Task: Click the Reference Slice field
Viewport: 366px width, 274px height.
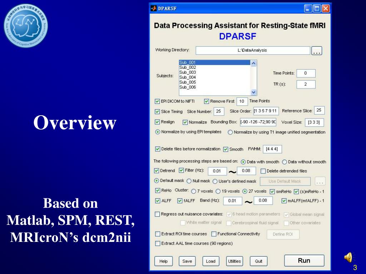Action: pyautogui.click(x=319, y=110)
